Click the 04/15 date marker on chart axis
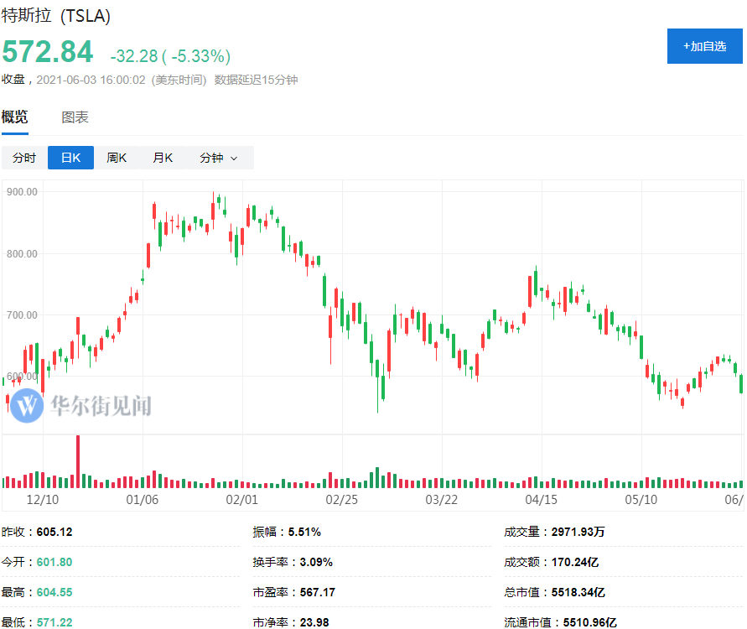Screen dimensions: 747x629 (x=541, y=500)
